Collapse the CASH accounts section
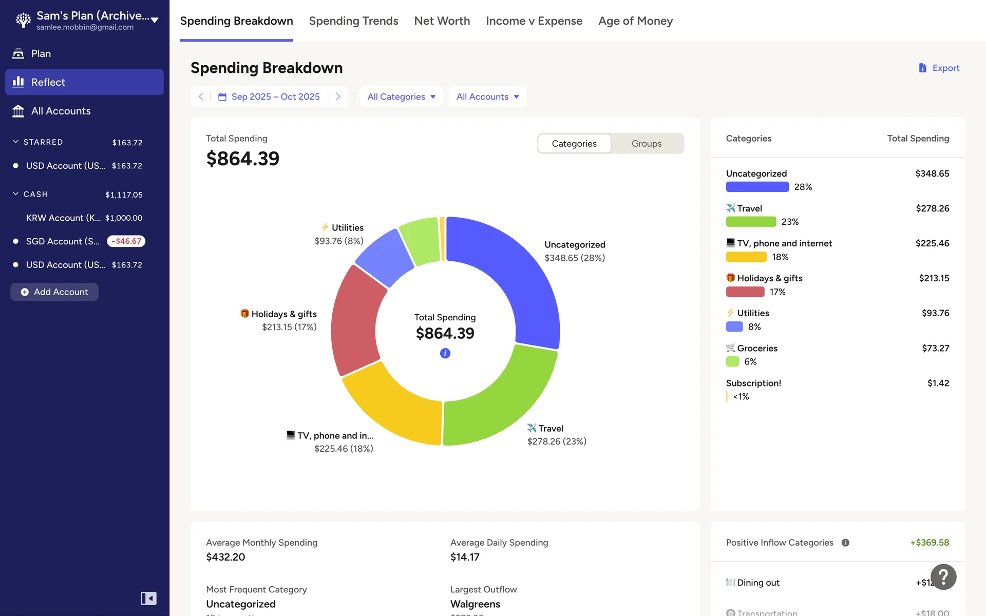The image size is (986, 616). (x=16, y=194)
